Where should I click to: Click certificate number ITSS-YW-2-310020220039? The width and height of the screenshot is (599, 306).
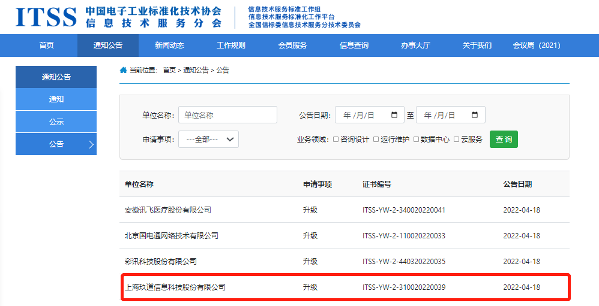click(404, 287)
